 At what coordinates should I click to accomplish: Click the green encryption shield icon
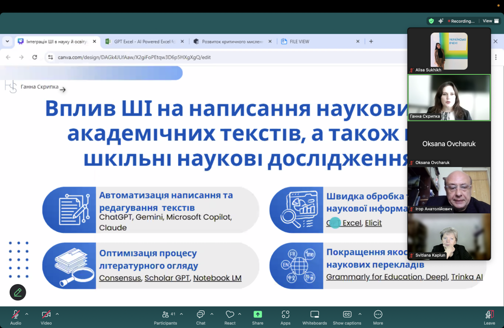click(x=431, y=21)
